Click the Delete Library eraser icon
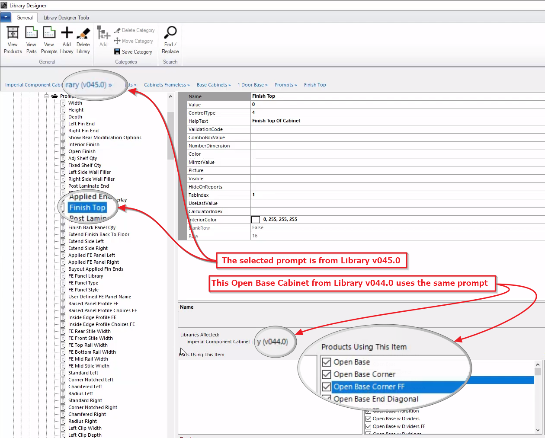 (x=83, y=33)
